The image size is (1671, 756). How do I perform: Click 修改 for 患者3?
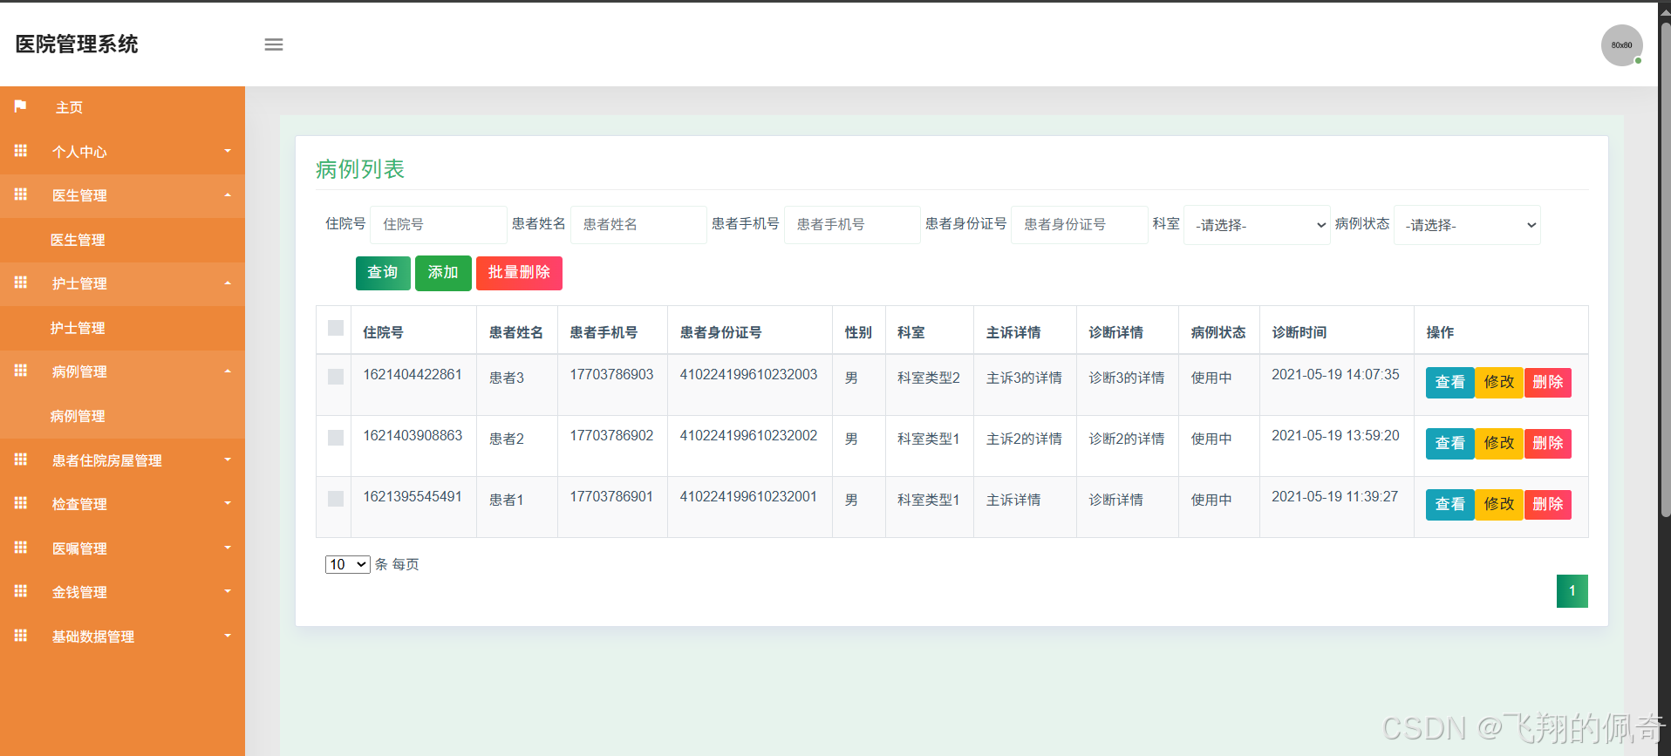(x=1499, y=382)
